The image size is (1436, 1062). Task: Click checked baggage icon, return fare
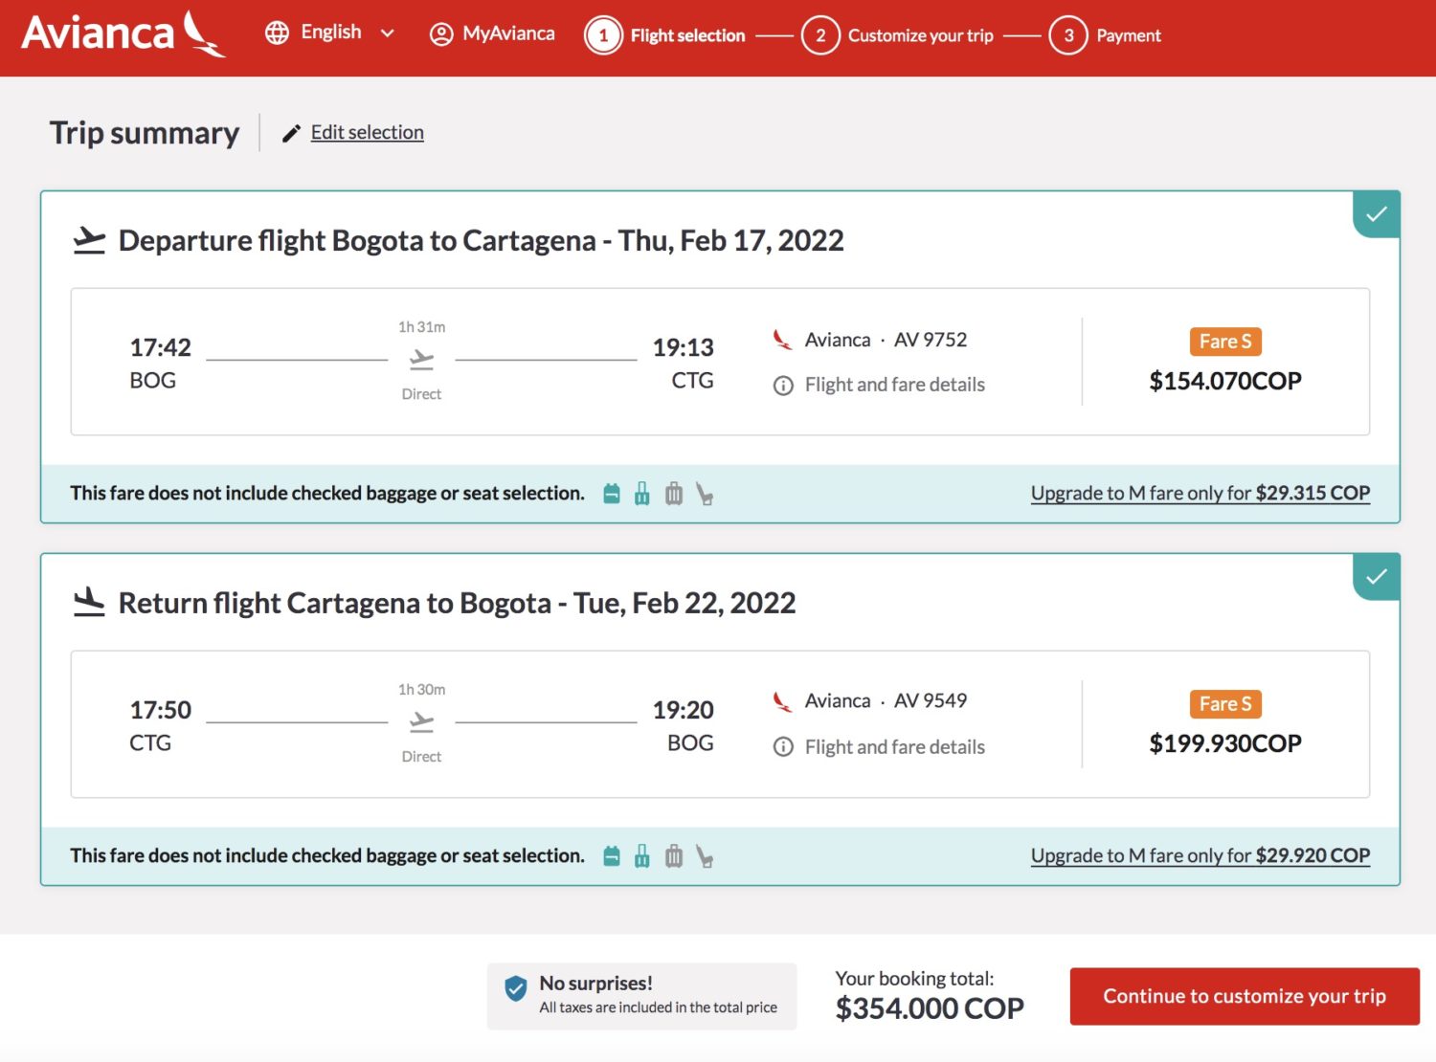click(674, 856)
